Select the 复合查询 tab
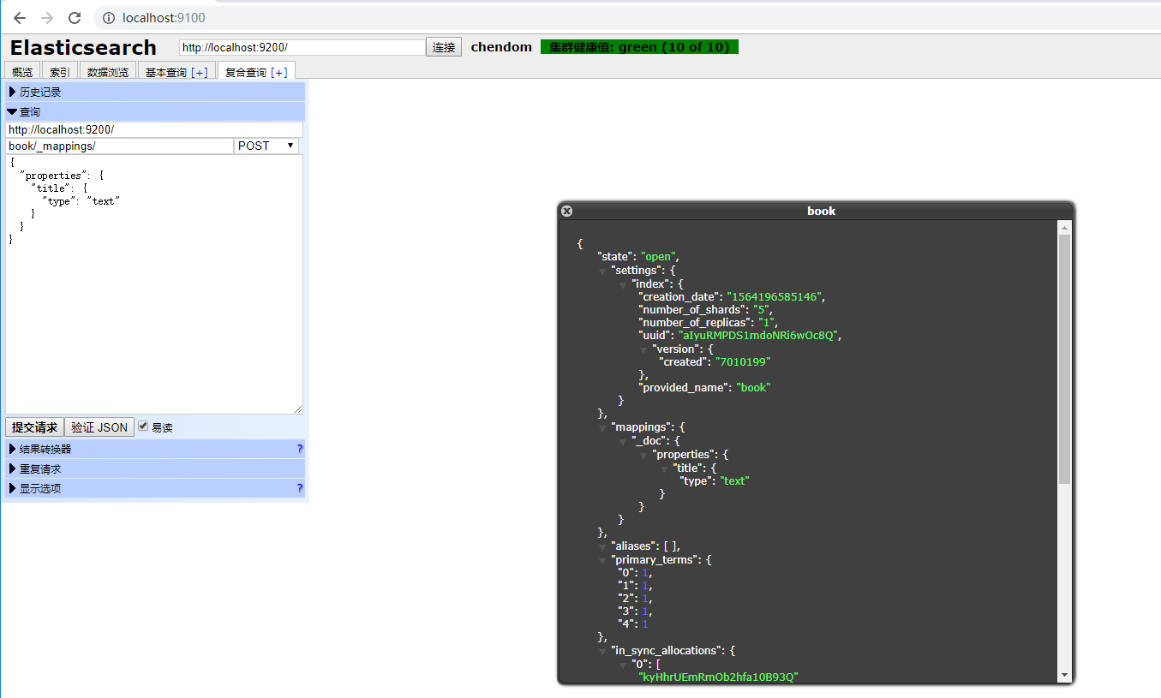Screen dimensions: 1161x698 point(245,72)
